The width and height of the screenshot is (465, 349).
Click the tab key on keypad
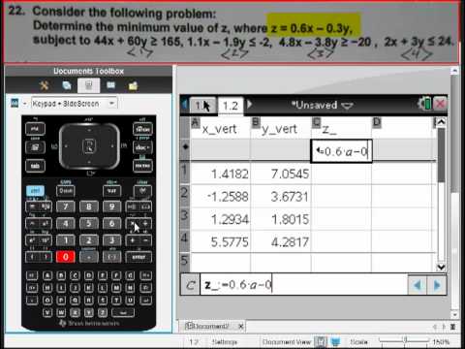coord(35,166)
